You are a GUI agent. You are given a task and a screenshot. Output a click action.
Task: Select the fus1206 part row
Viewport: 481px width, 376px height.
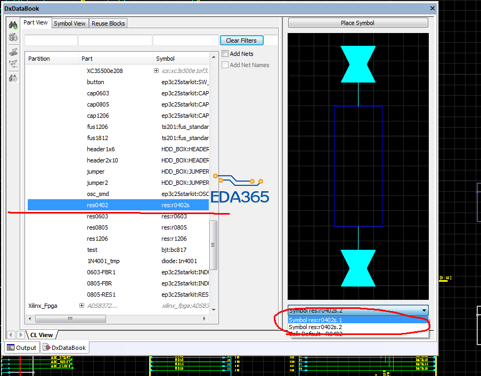[118, 127]
